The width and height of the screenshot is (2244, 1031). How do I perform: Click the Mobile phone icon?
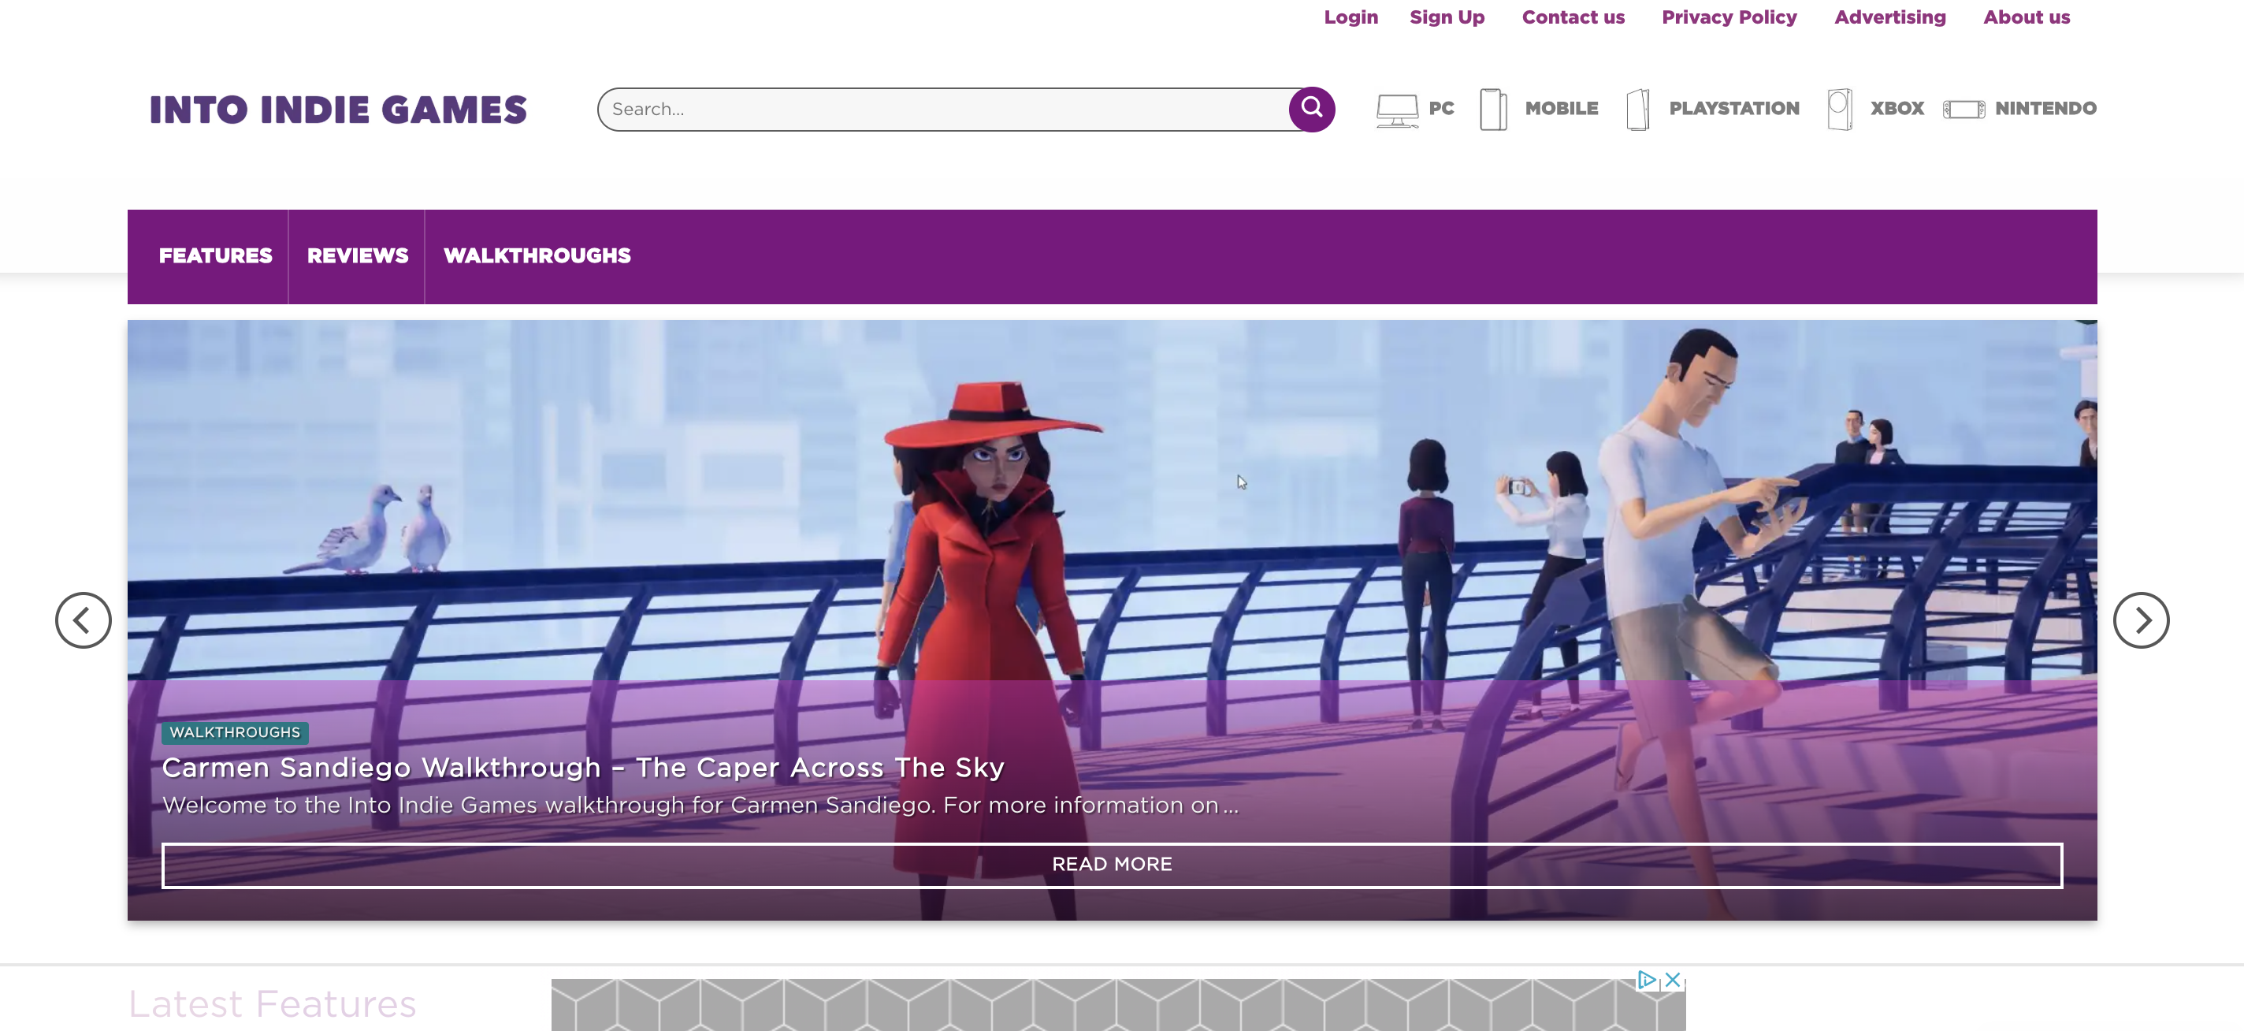tap(1493, 110)
